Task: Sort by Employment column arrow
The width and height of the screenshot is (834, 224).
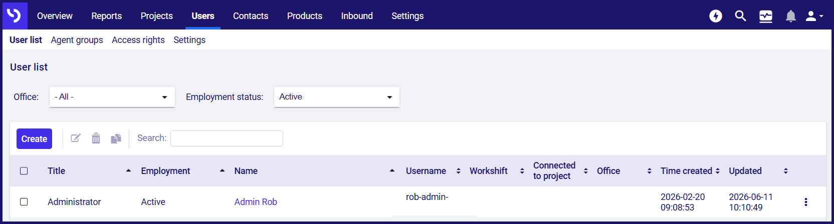Action: click(x=222, y=171)
